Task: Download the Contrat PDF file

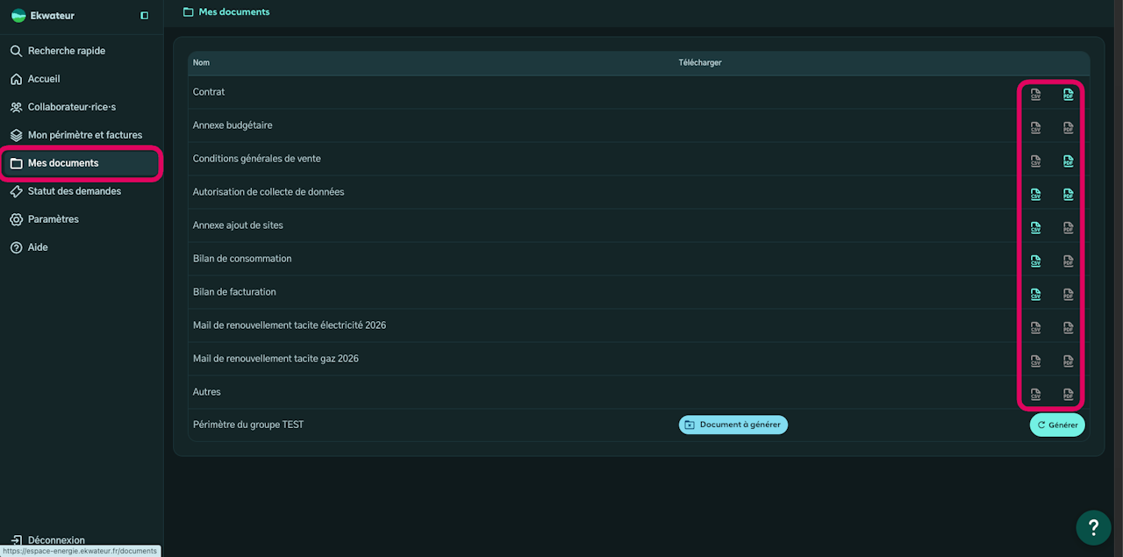Action: point(1068,94)
